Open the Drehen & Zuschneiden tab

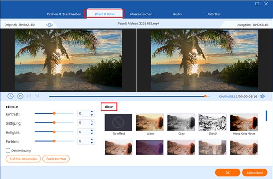pos(64,14)
